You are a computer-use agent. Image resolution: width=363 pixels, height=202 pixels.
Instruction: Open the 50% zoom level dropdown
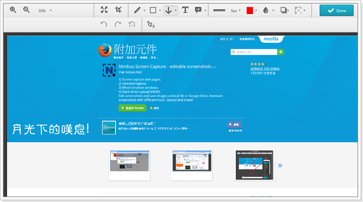click(x=45, y=11)
